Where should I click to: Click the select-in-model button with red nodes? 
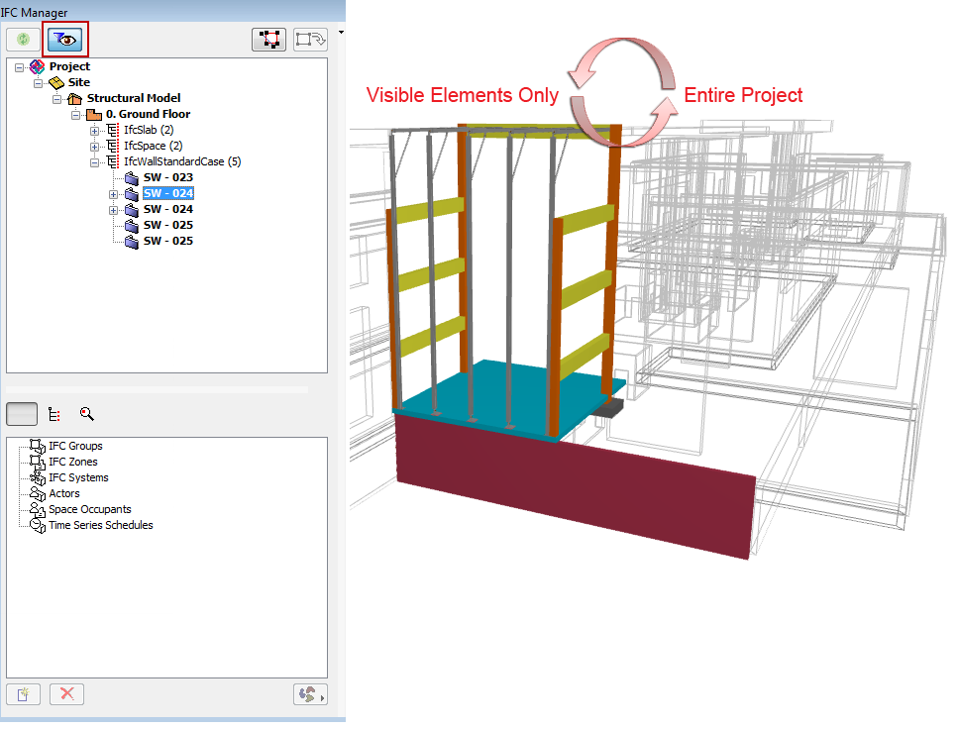click(268, 40)
